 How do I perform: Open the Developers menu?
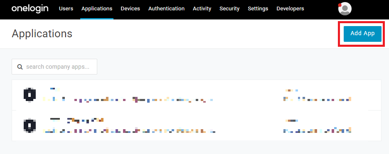coord(290,9)
